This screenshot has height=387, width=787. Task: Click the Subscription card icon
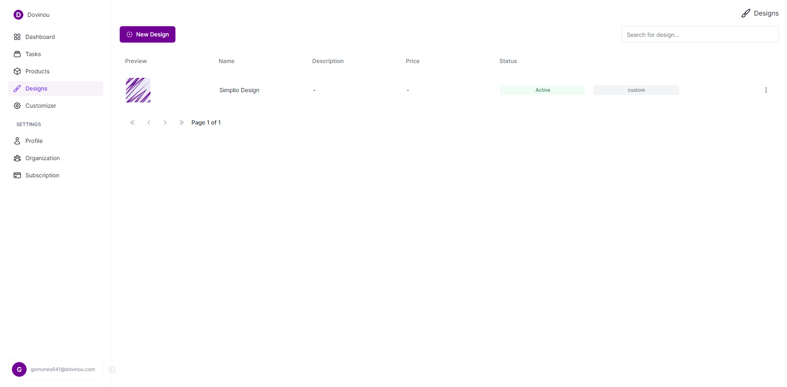17,175
